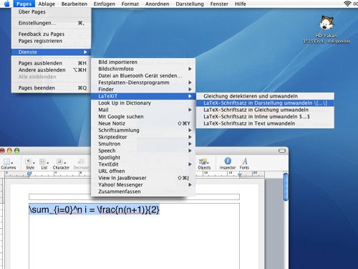The width and height of the screenshot is (358, 269).
Task: Choose LaTeX-Schriftsatz in Gleichung umwandeln
Action: click(x=265, y=110)
